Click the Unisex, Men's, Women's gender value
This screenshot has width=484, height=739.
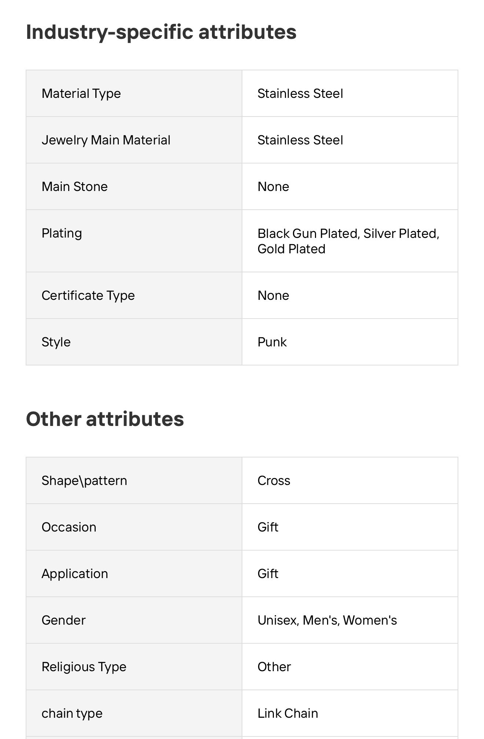[x=327, y=620]
